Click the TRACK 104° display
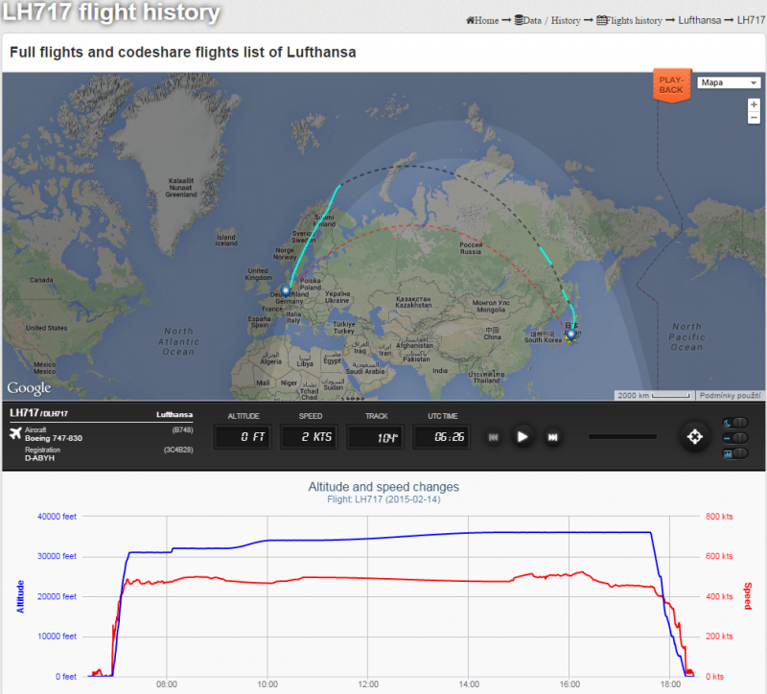 click(x=376, y=437)
